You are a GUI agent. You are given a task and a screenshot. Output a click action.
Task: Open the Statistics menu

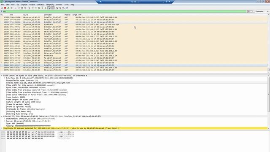(40, 5)
